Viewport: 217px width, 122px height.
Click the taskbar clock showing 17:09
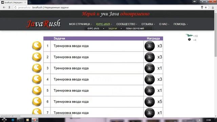coord(209,120)
